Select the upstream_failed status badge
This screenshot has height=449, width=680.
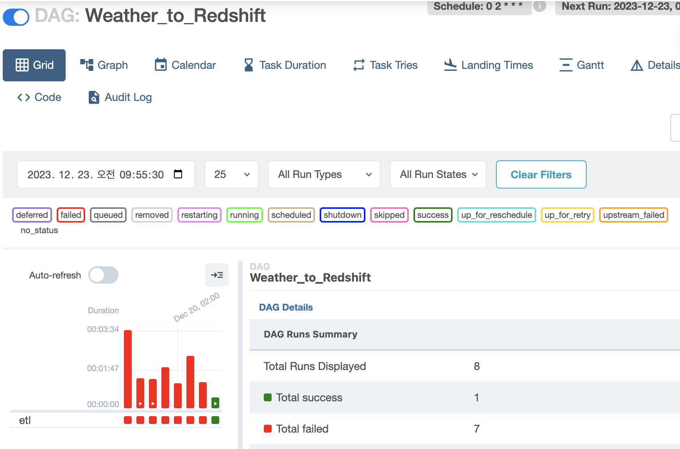633,215
